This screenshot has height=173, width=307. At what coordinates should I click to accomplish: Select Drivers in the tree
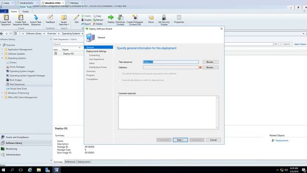pos(13,62)
